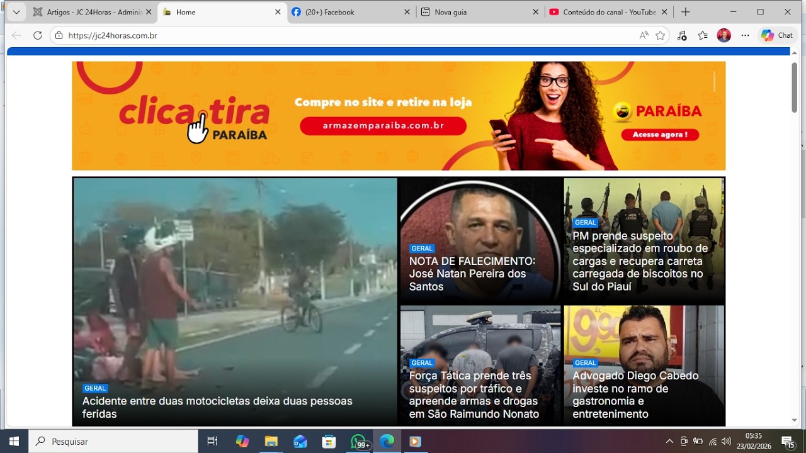Click the Pesquisar taskbar search box
Image resolution: width=806 pixels, height=453 pixels.
[x=113, y=441]
